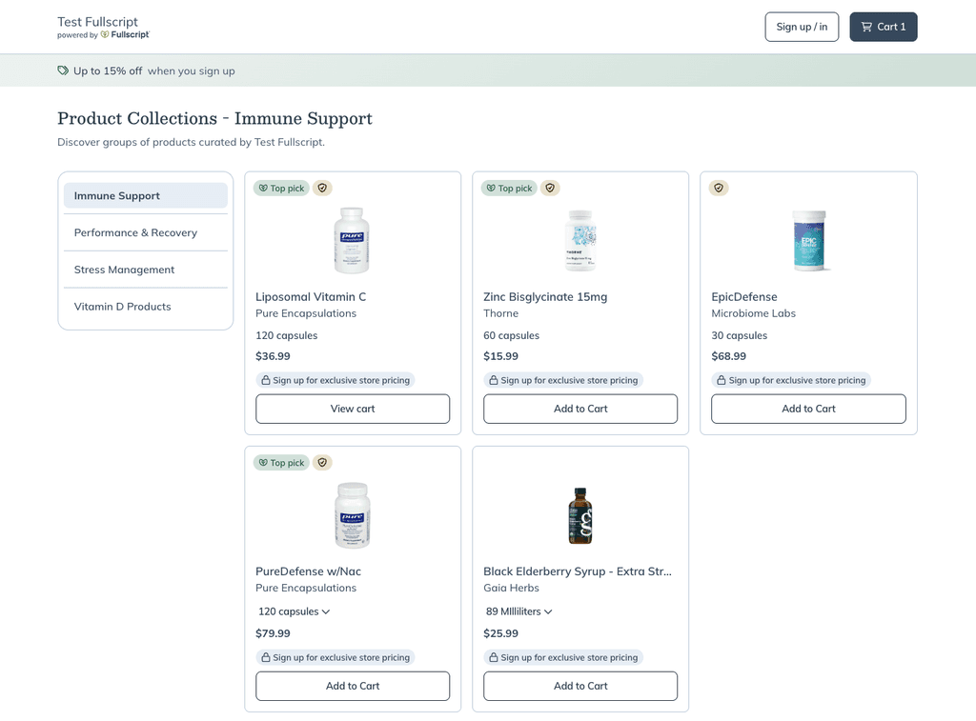Click 'Up to 15% off' banner text

coord(108,70)
